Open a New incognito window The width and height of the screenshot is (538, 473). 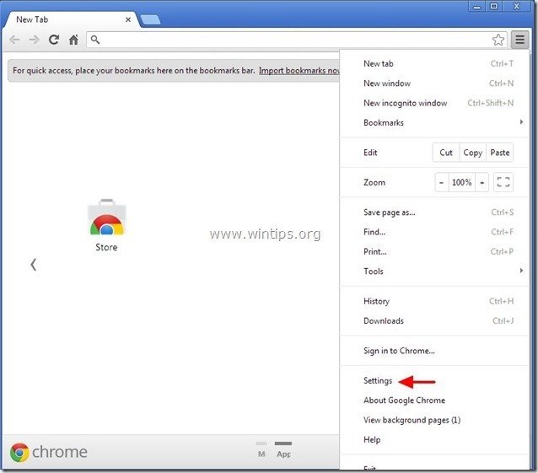[x=434, y=103]
